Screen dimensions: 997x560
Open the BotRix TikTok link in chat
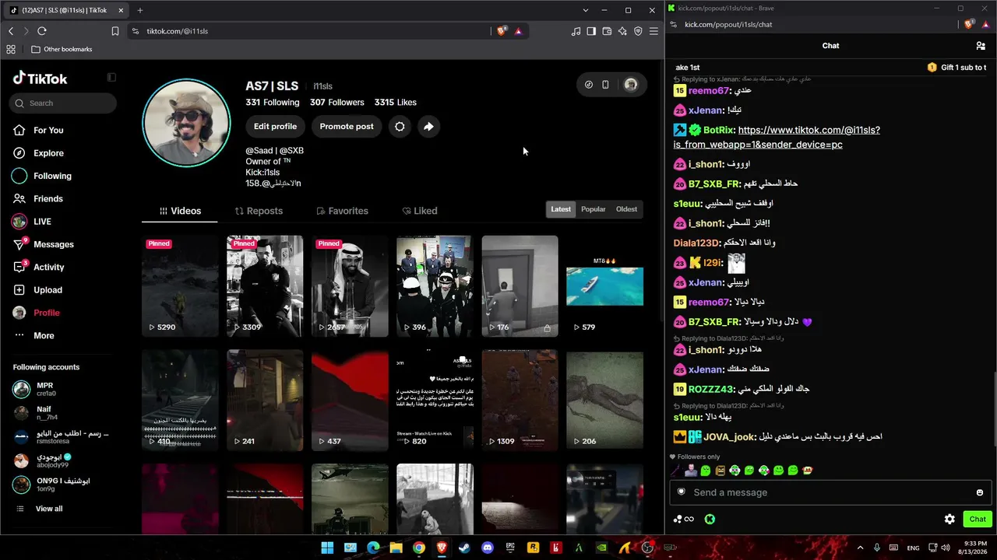[x=777, y=137]
